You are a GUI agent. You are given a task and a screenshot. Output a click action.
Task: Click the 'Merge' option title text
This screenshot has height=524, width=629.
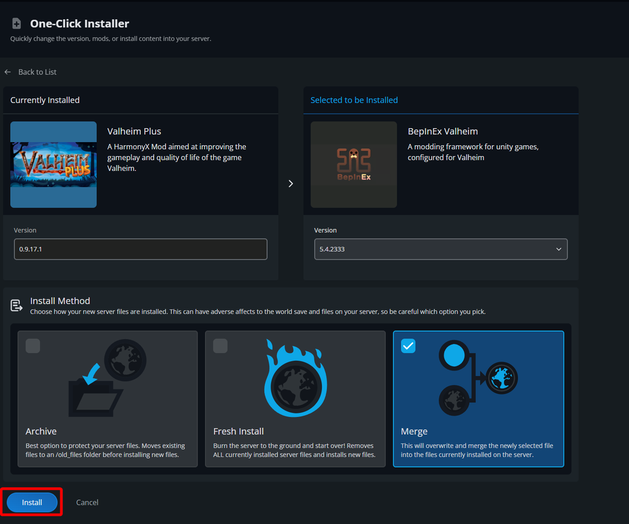pyautogui.click(x=414, y=432)
